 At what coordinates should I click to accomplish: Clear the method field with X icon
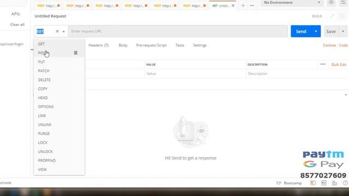coord(57,32)
